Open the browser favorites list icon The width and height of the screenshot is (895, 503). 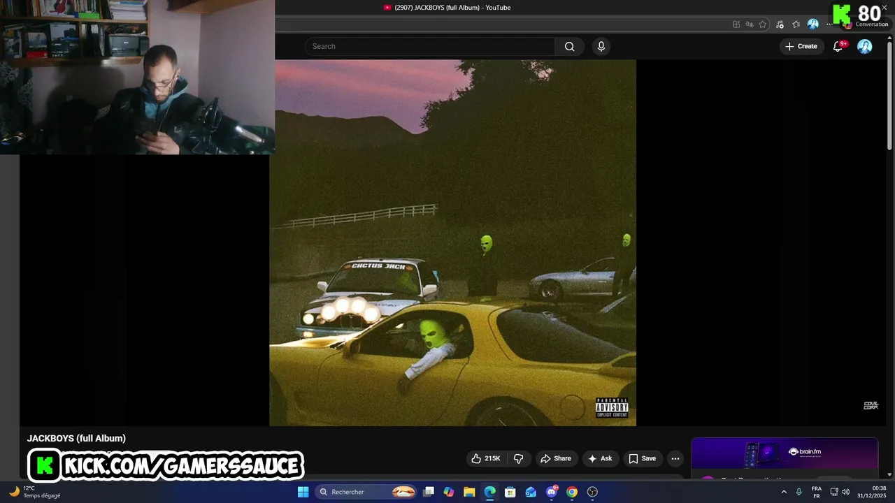tap(796, 24)
